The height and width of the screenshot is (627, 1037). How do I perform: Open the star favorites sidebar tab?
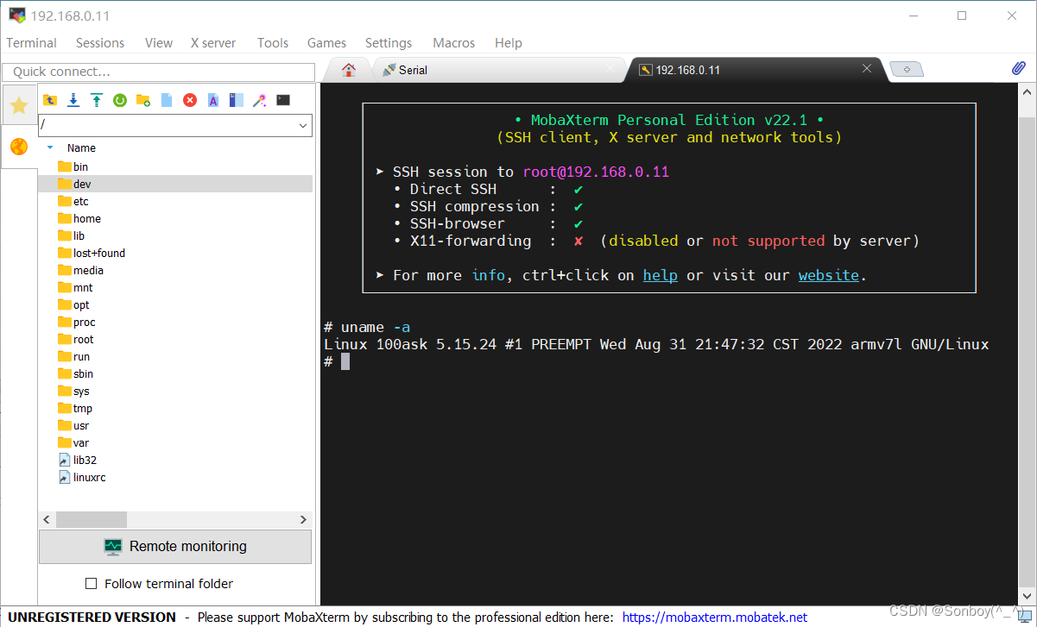pyautogui.click(x=19, y=106)
